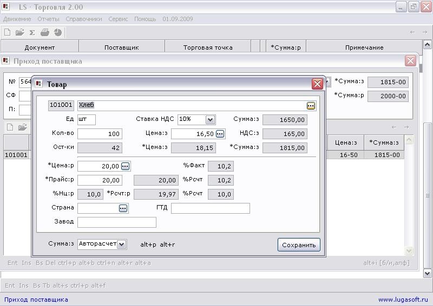Screen dimensions: 433x306
Task: Expand the Авторасчет Сумма:з dropdown
Action: 121,244
